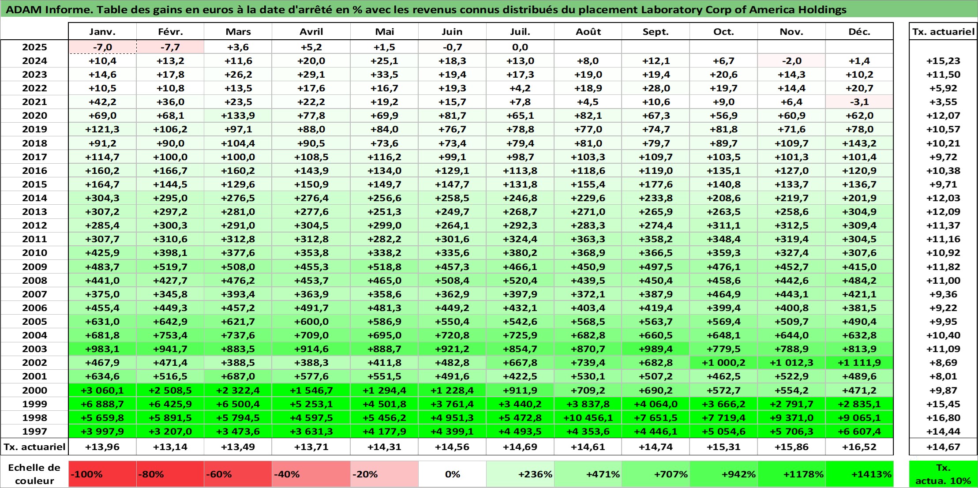This screenshot has height=488, width=978.
Task: Click the Mars column header
Action: pos(238,32)
